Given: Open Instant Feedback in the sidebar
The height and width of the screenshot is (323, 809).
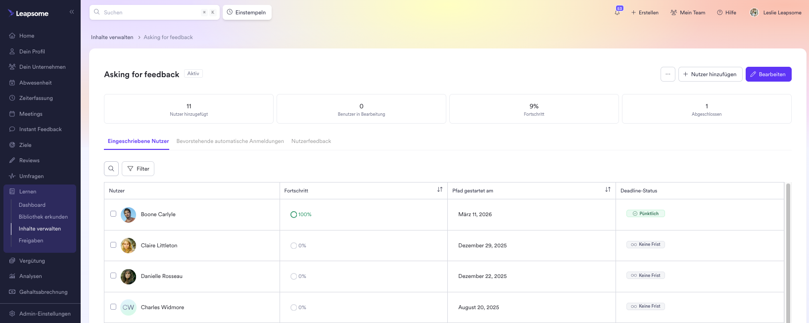Looking at the screenshot, I should point(40,129).
